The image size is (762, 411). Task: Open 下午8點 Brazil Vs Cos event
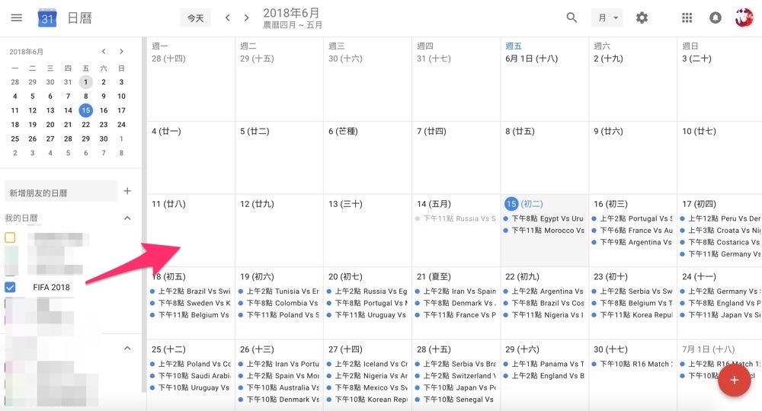click(544, 303)
